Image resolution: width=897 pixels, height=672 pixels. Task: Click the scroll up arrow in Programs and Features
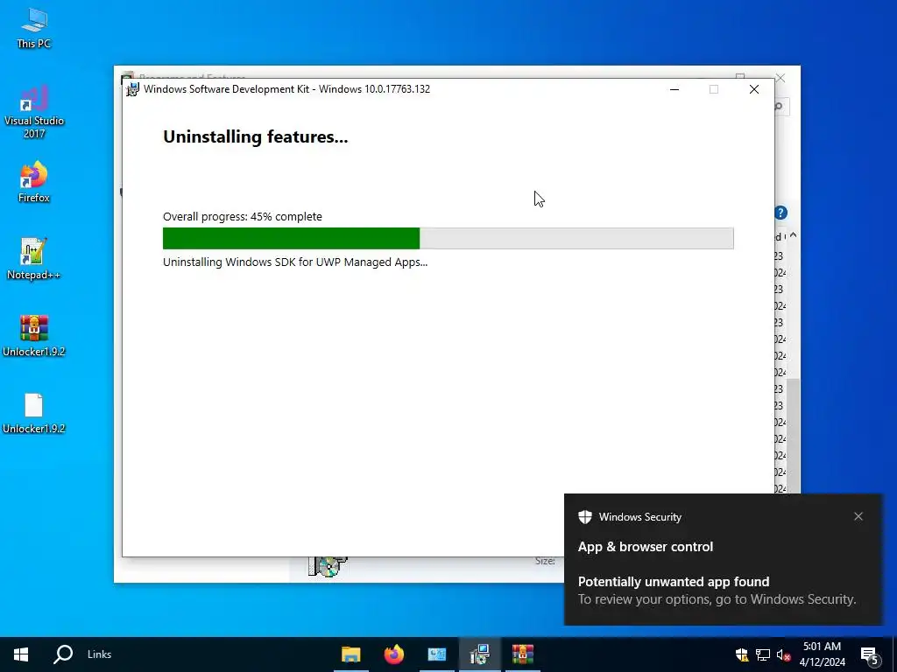(x=793, y=235)
